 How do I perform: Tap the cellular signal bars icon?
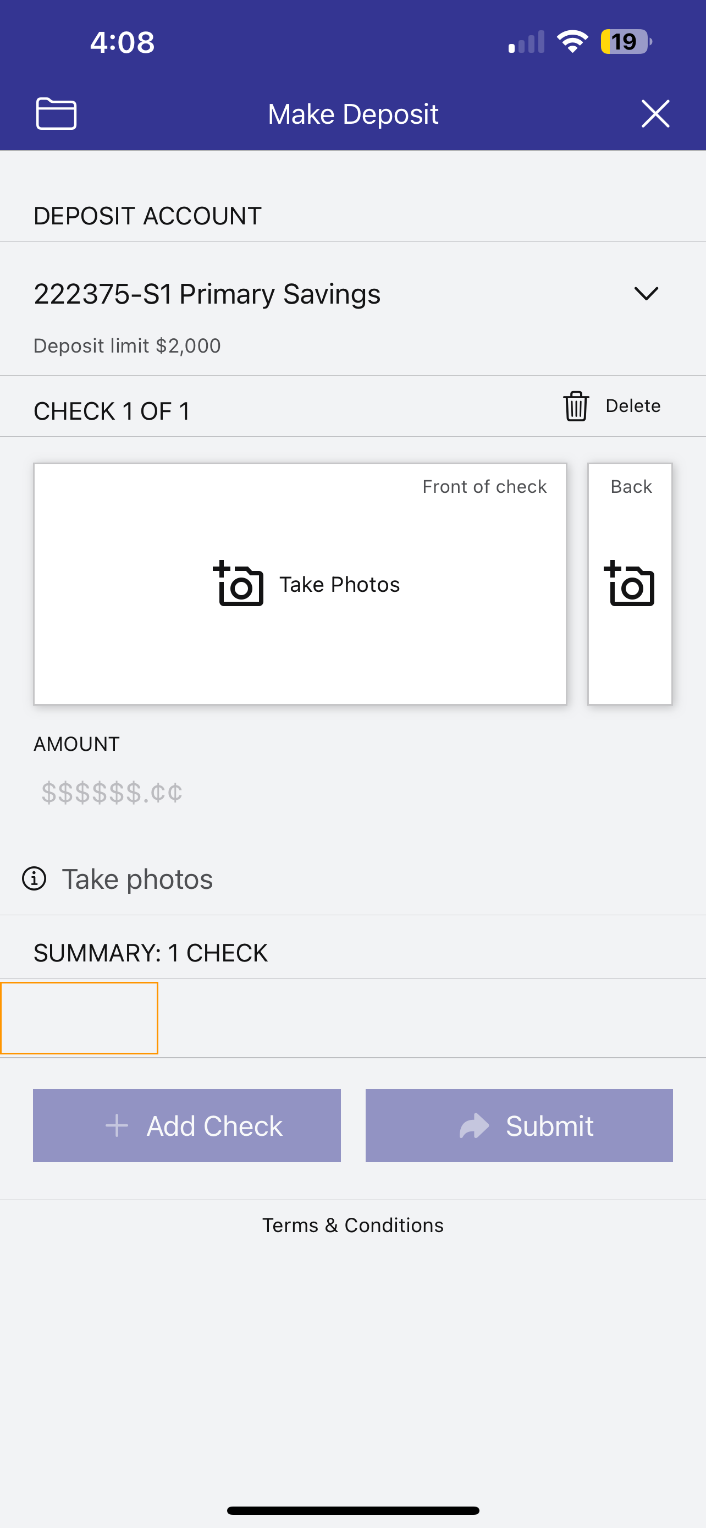526,42
